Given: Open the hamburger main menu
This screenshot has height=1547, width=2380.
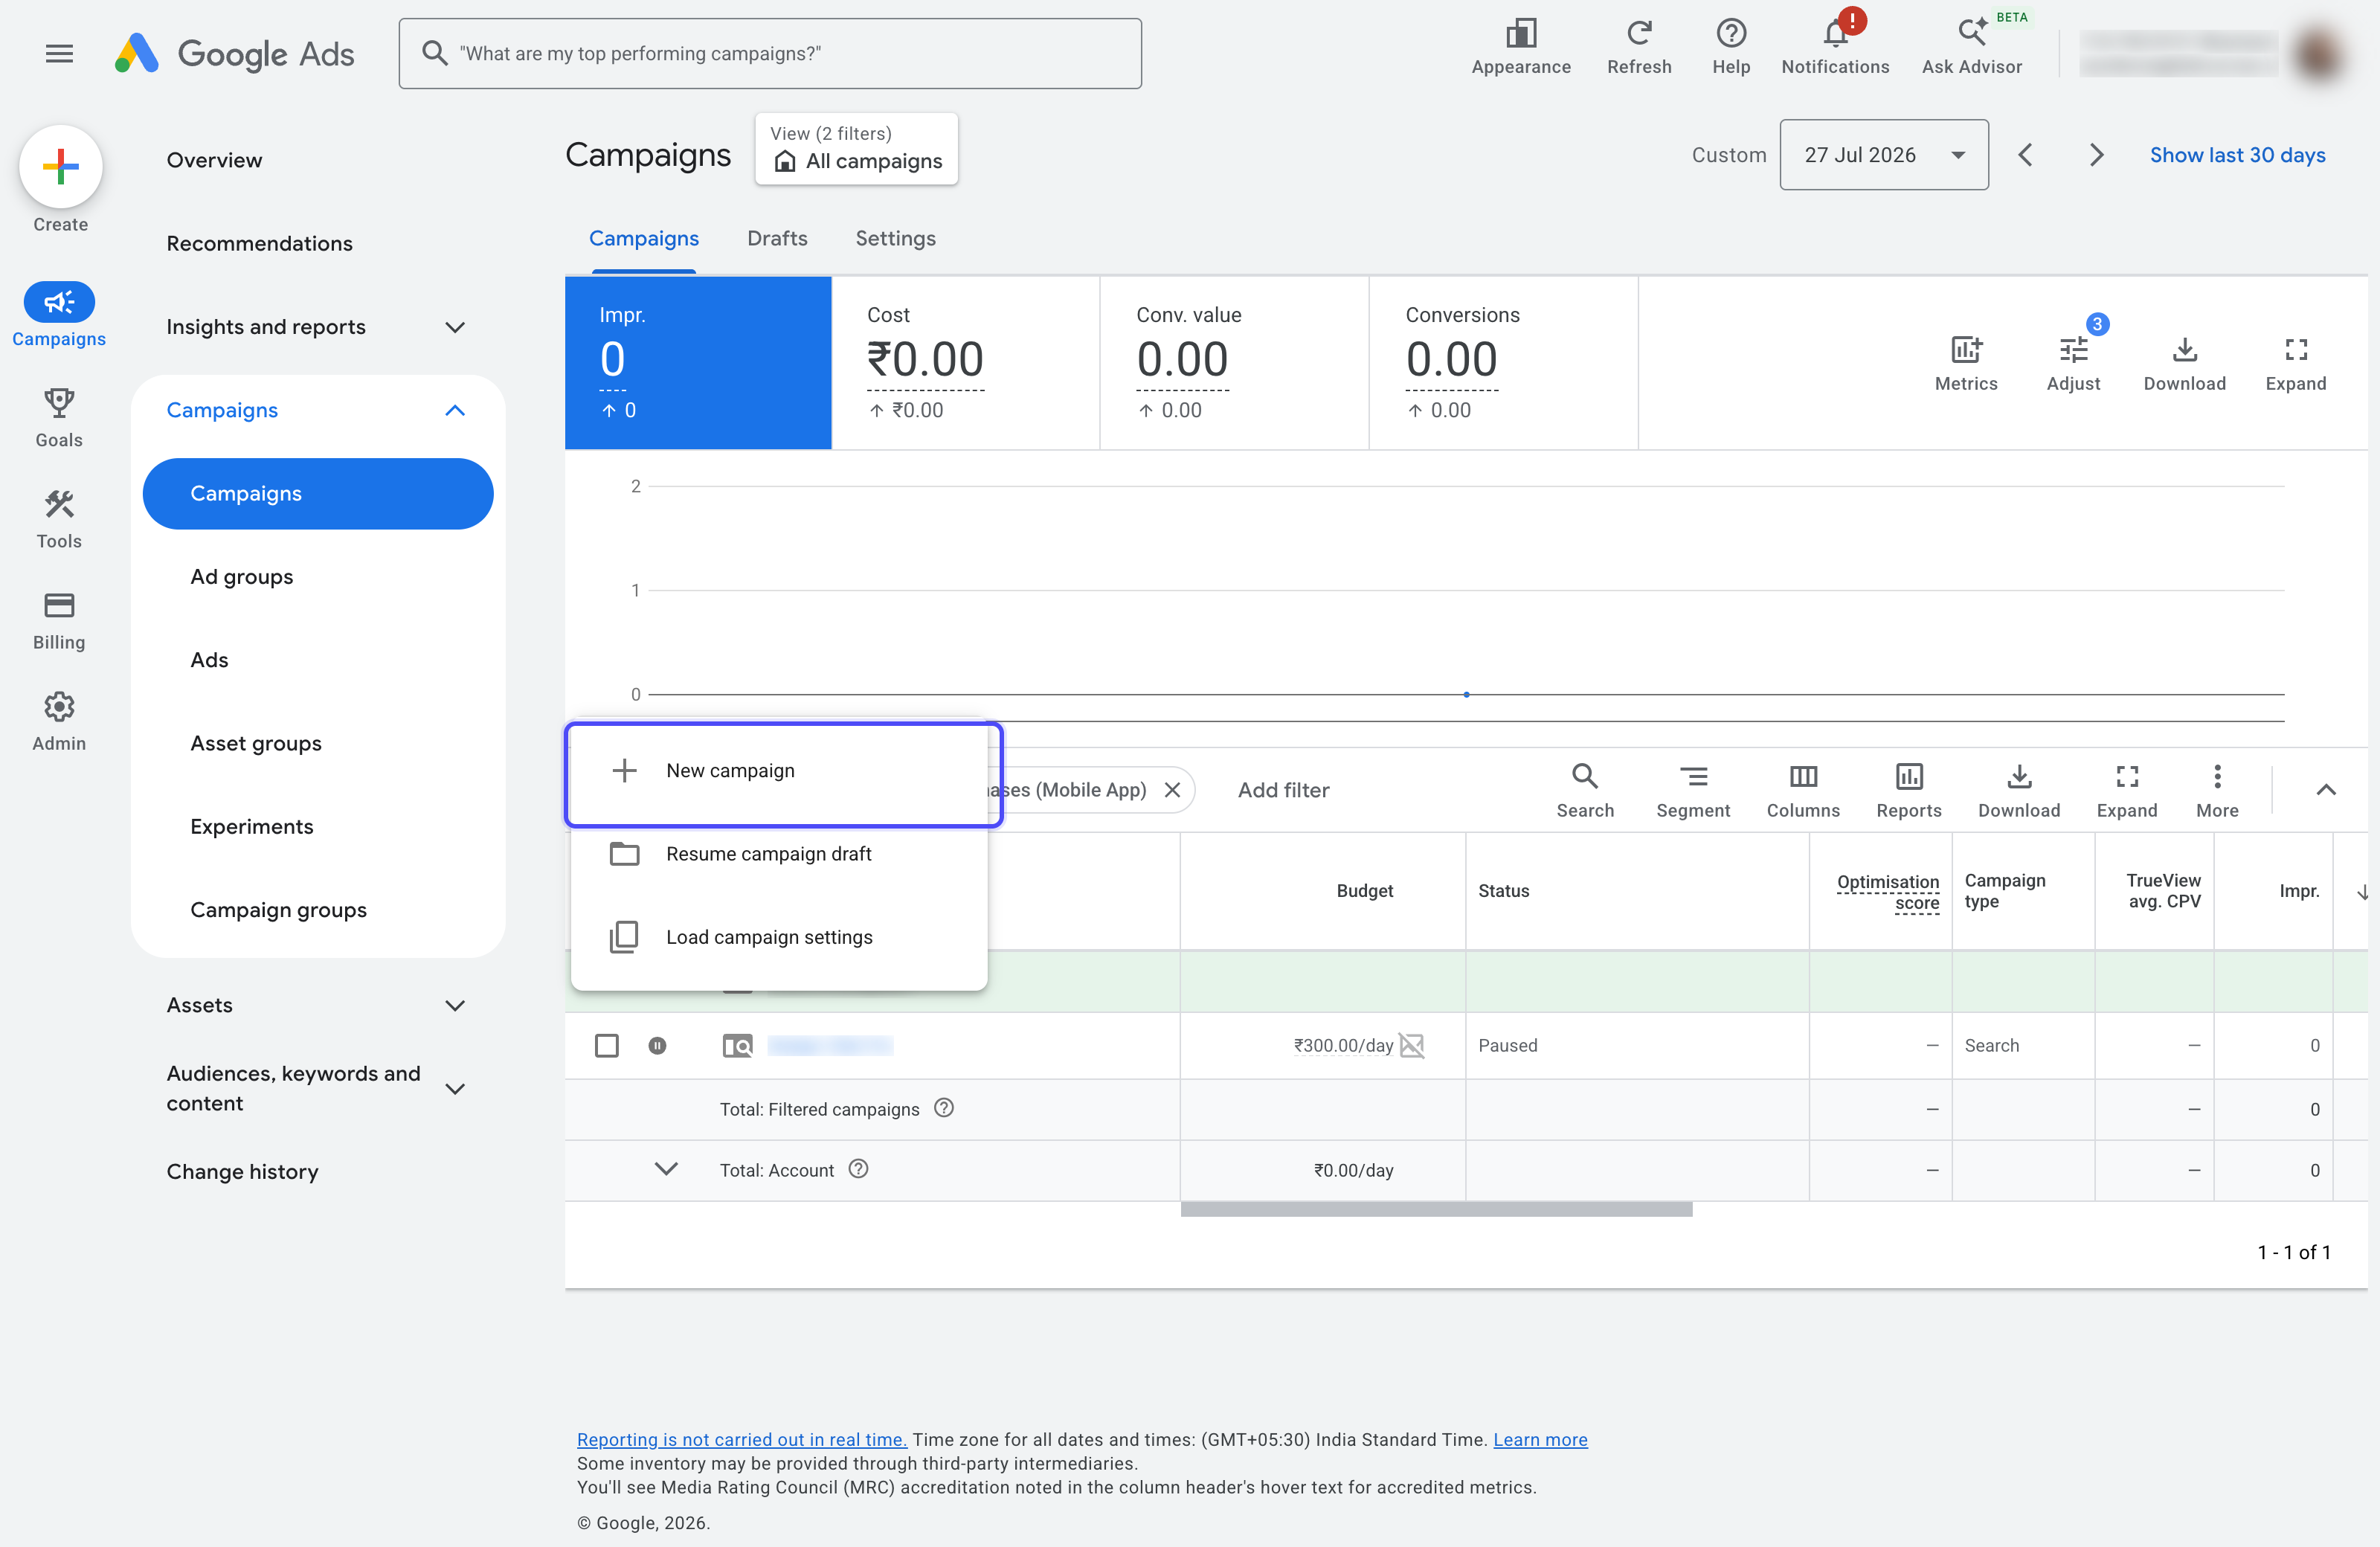Looking at the screenshot, I should [59, 53].
